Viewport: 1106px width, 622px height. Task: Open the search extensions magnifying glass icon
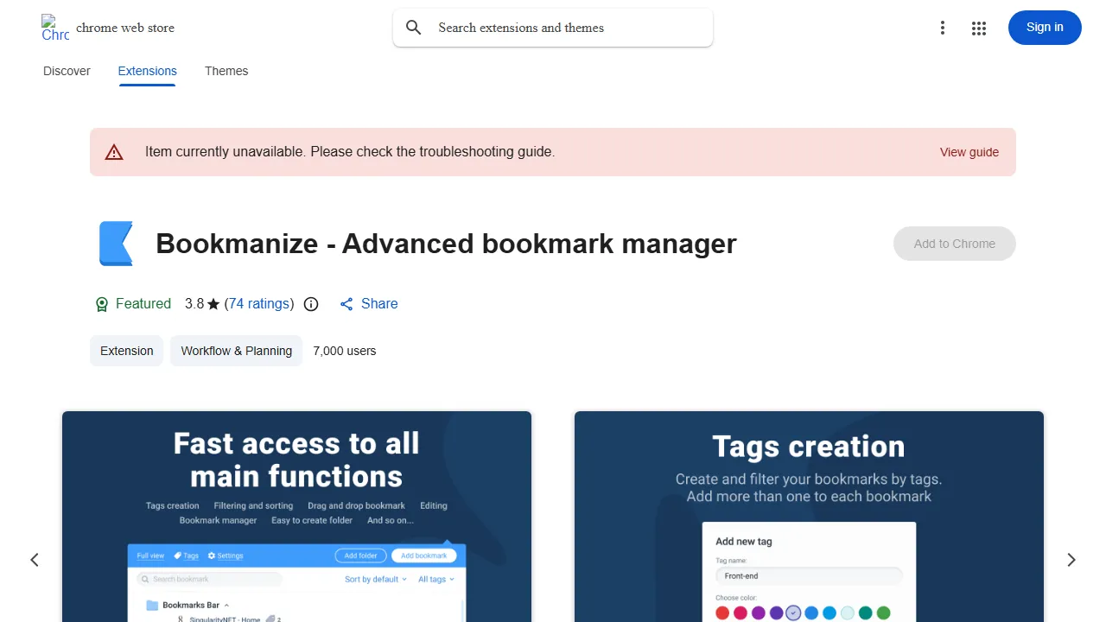click(413, 27)
